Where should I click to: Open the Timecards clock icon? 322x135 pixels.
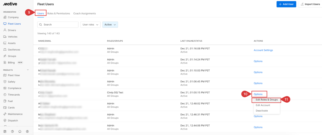pos(5,95)
